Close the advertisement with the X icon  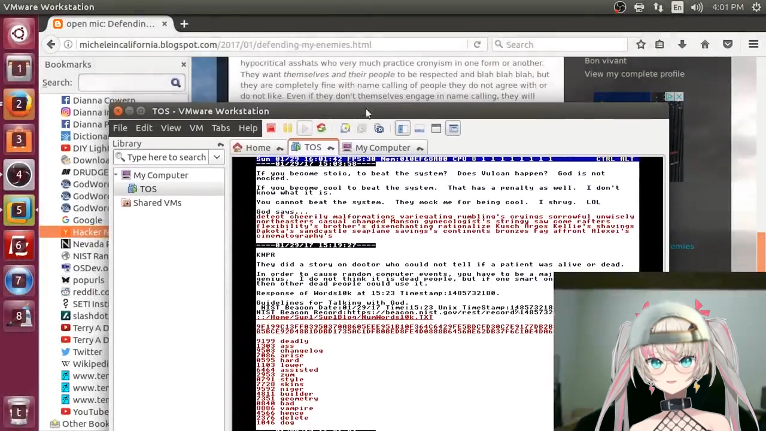pos(679,96)
